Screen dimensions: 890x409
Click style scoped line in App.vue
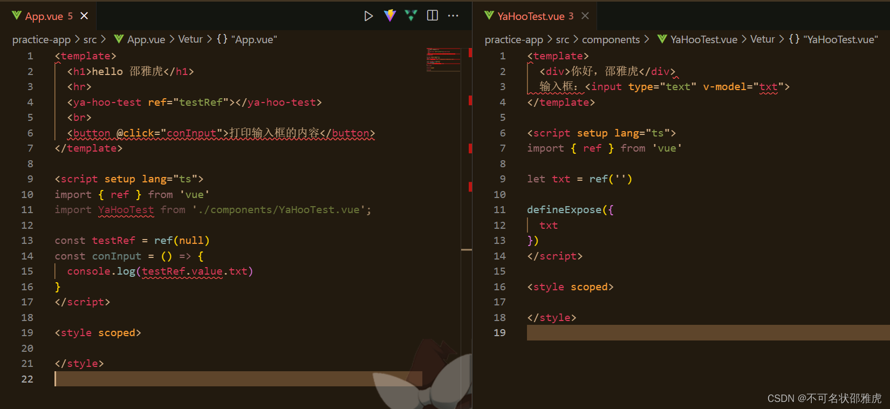click(98, 332)
